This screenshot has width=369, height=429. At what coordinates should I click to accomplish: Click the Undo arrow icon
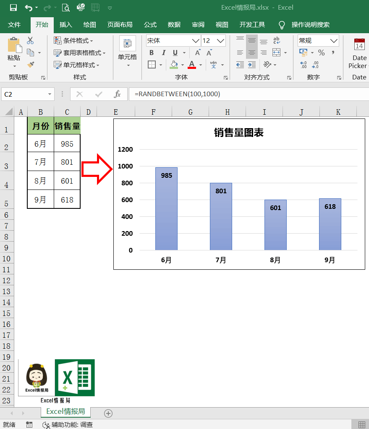29,8
